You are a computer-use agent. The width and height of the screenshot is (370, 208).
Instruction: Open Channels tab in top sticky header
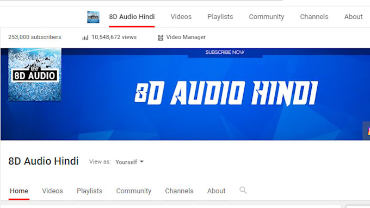click(314, 17)
